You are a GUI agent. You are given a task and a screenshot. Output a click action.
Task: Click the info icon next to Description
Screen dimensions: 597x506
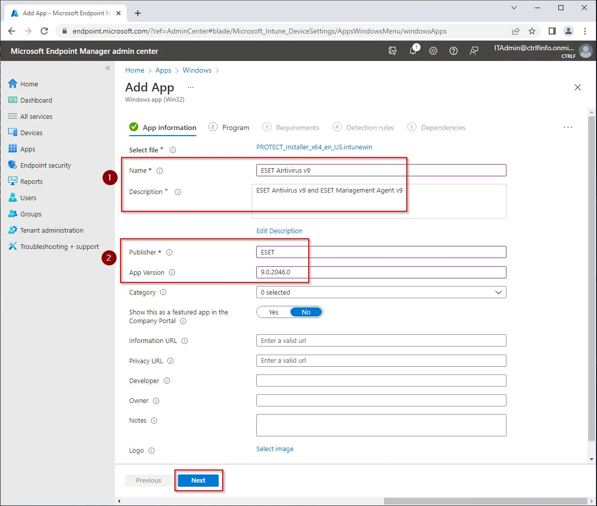point(178,192)
